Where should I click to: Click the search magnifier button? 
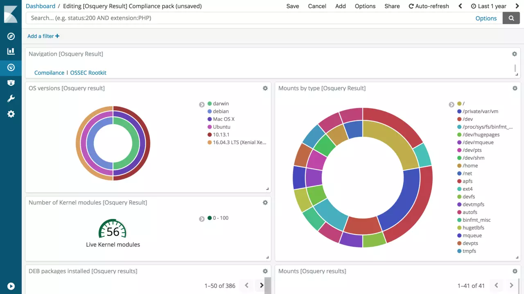(511, 18)
